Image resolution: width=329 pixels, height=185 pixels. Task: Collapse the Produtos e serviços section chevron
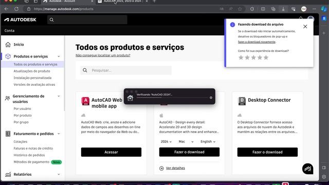pyautogui.click(x=59, y=57)
